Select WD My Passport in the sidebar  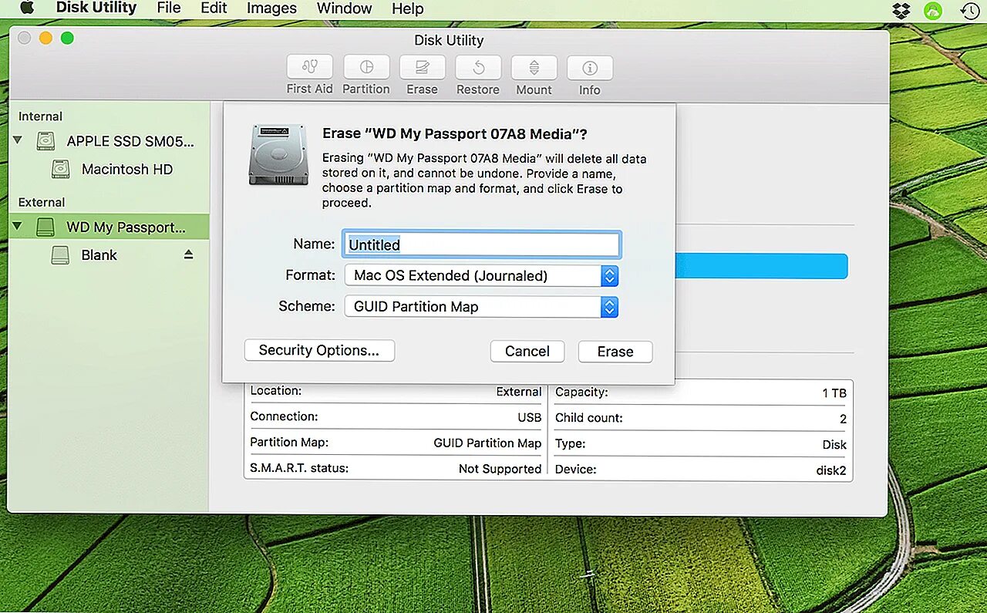108,227
